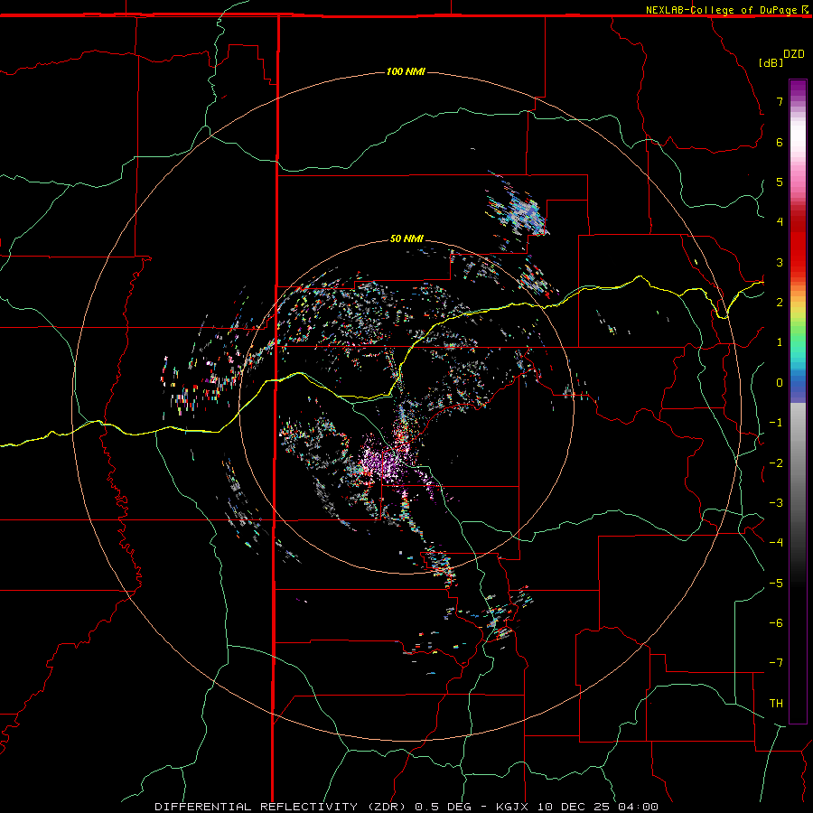Click the 1 value on color scale
Viewport: 813px width, 813px height.
780,342
